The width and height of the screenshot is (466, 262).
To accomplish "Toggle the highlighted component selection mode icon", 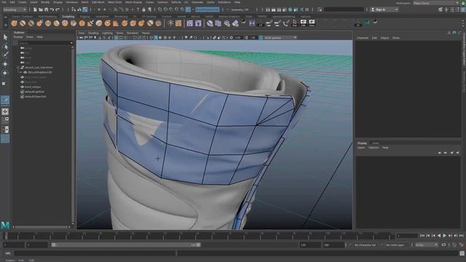I will coord(84,9).
